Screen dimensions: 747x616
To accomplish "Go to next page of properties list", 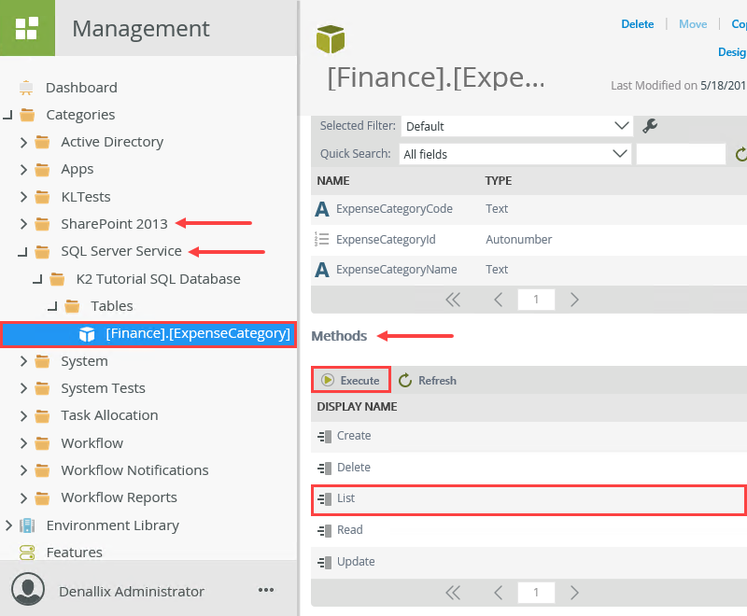I will [574, 300].
